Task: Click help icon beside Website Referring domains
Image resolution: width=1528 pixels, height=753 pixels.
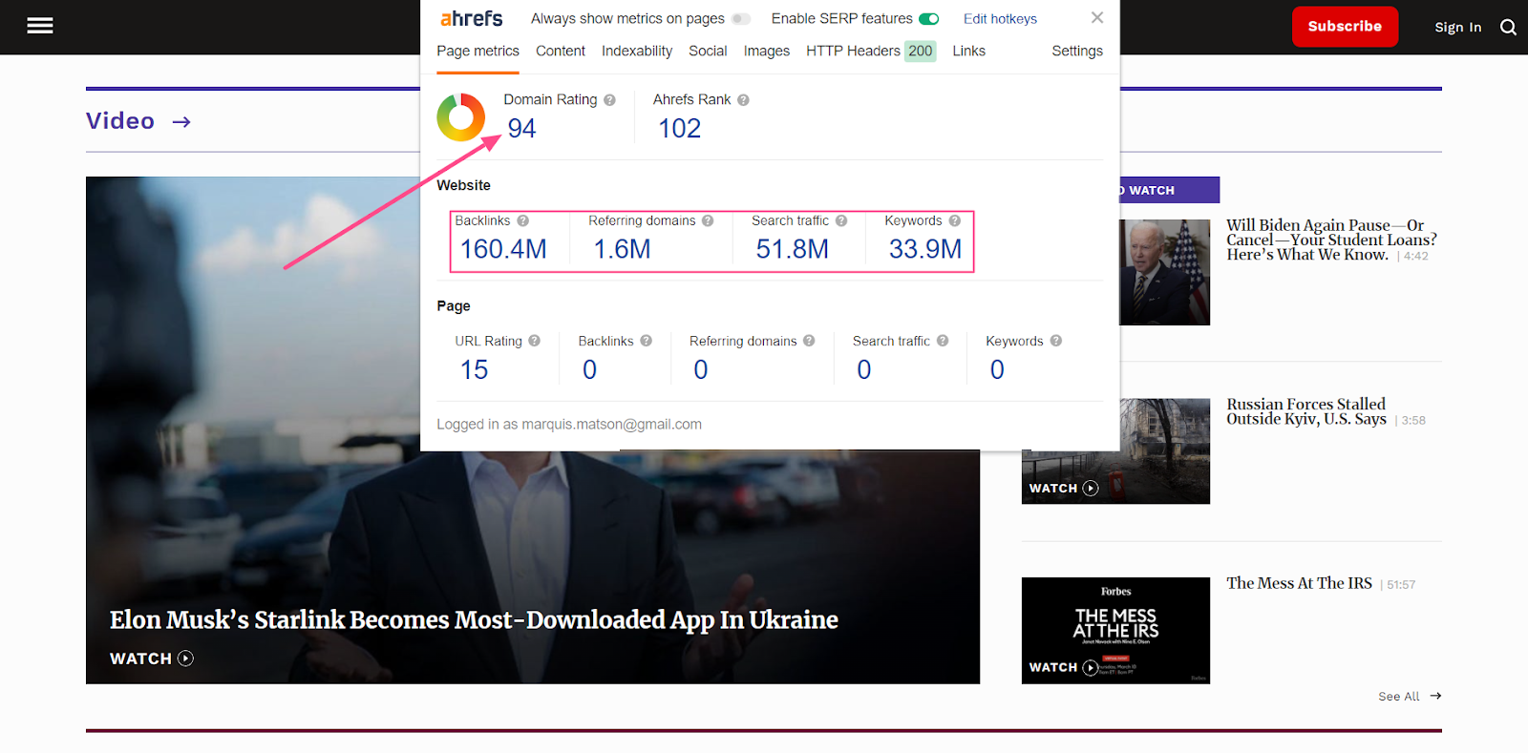Action: (708, 220)
